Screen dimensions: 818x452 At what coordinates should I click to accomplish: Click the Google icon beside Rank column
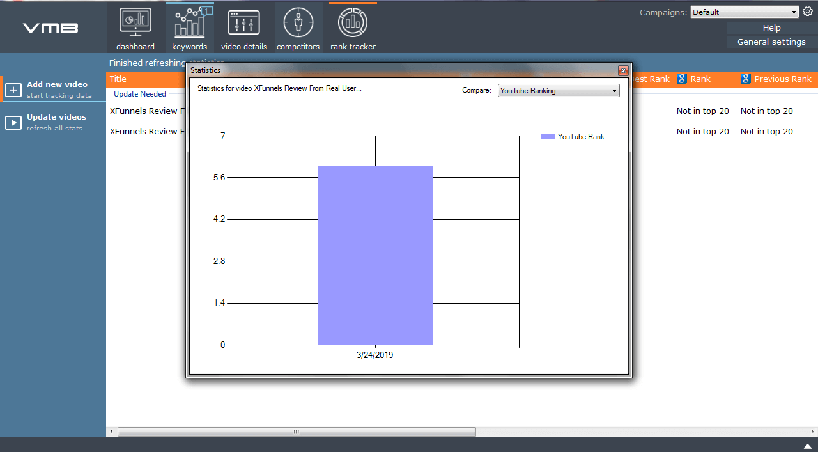[x=682, y=79]
